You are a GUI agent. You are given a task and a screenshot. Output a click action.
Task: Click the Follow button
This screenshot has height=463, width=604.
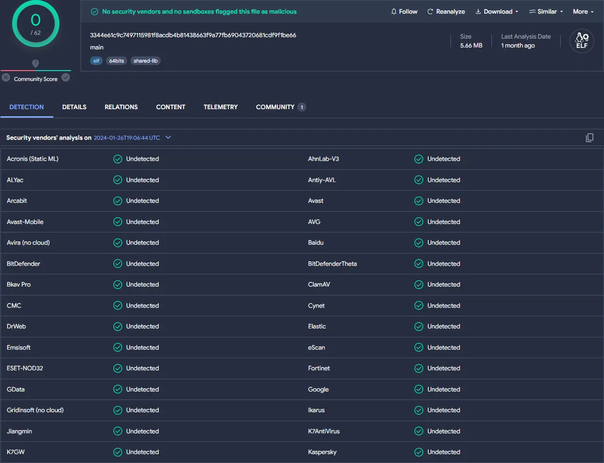coord(408,11)
